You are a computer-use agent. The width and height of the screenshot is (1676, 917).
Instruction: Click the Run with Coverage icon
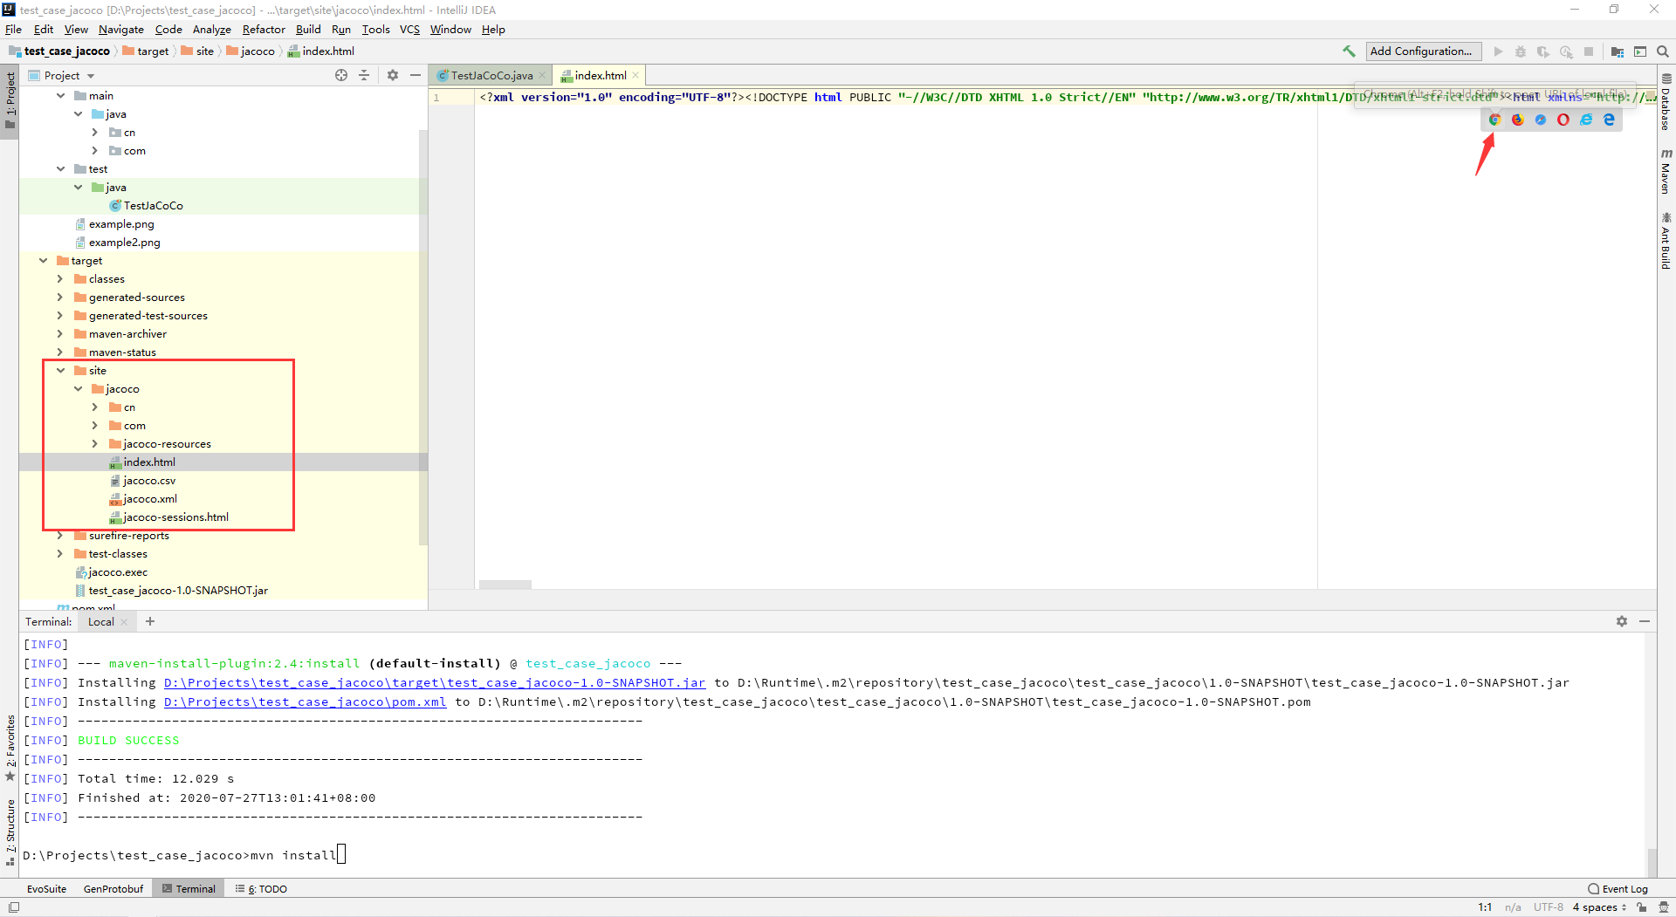point(1543,51)
